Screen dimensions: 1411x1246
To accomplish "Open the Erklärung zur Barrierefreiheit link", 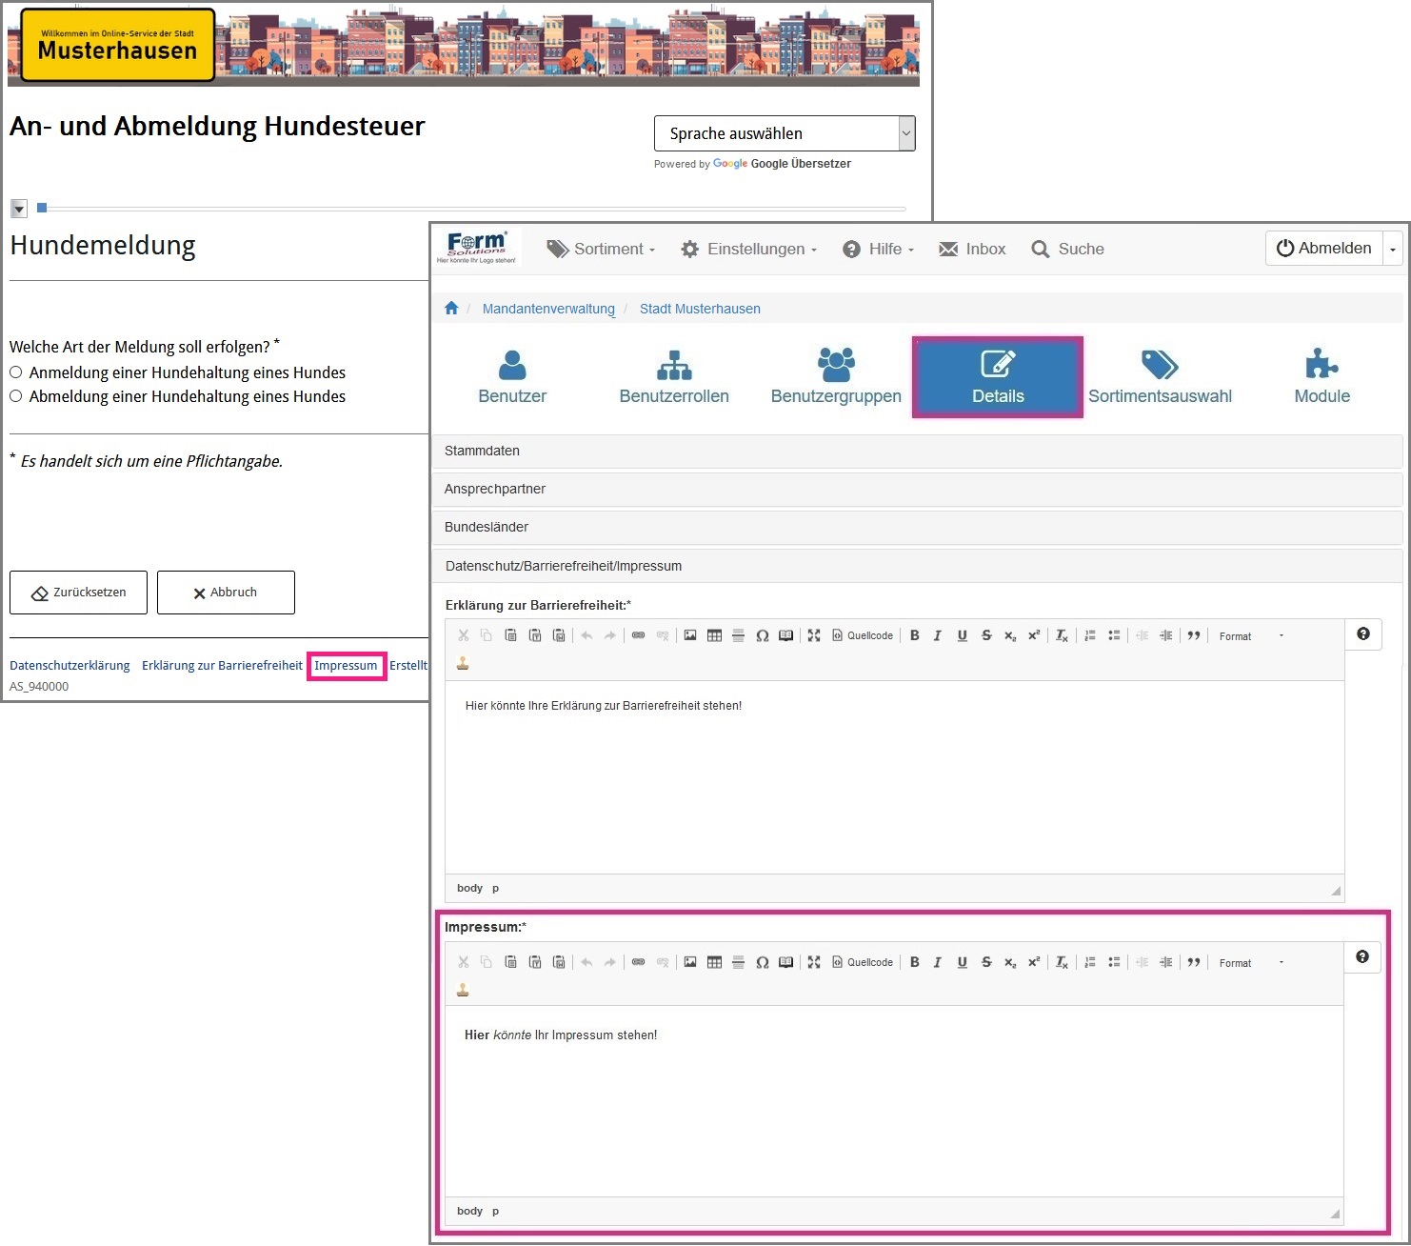I will coord(222,665).
